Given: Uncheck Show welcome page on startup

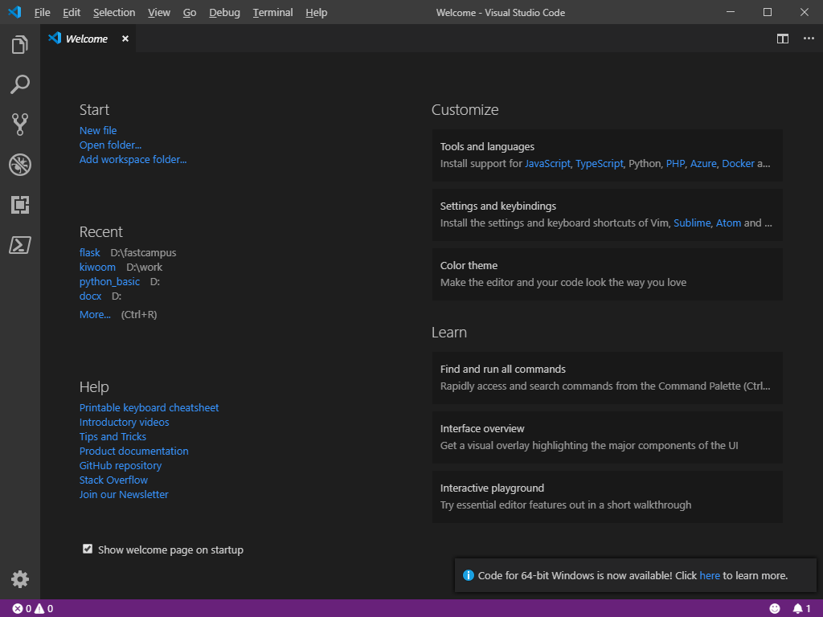Looking at the screenshot, I should 88,549.
